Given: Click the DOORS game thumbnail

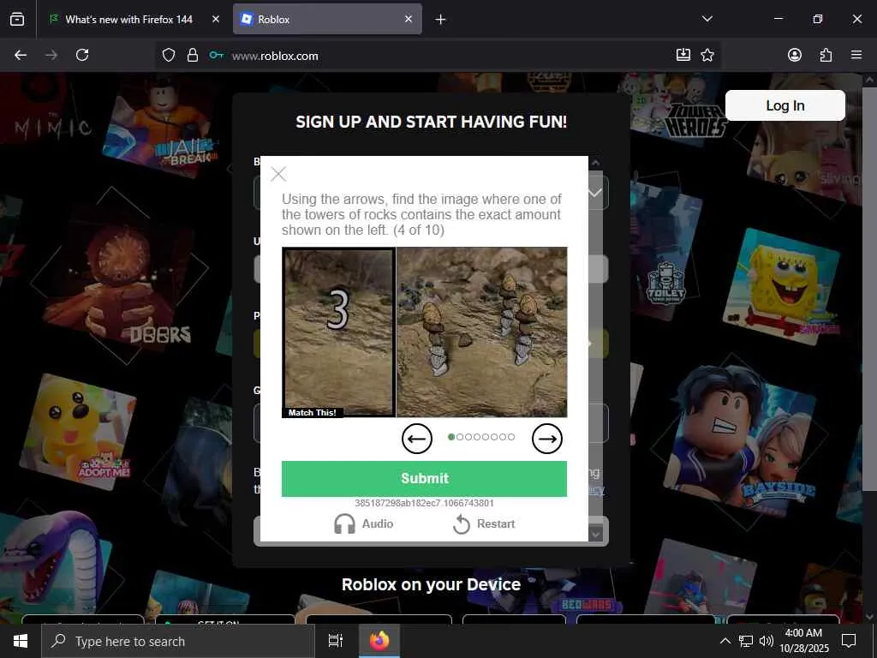Looking at the screenshot, I should [120, 278].
